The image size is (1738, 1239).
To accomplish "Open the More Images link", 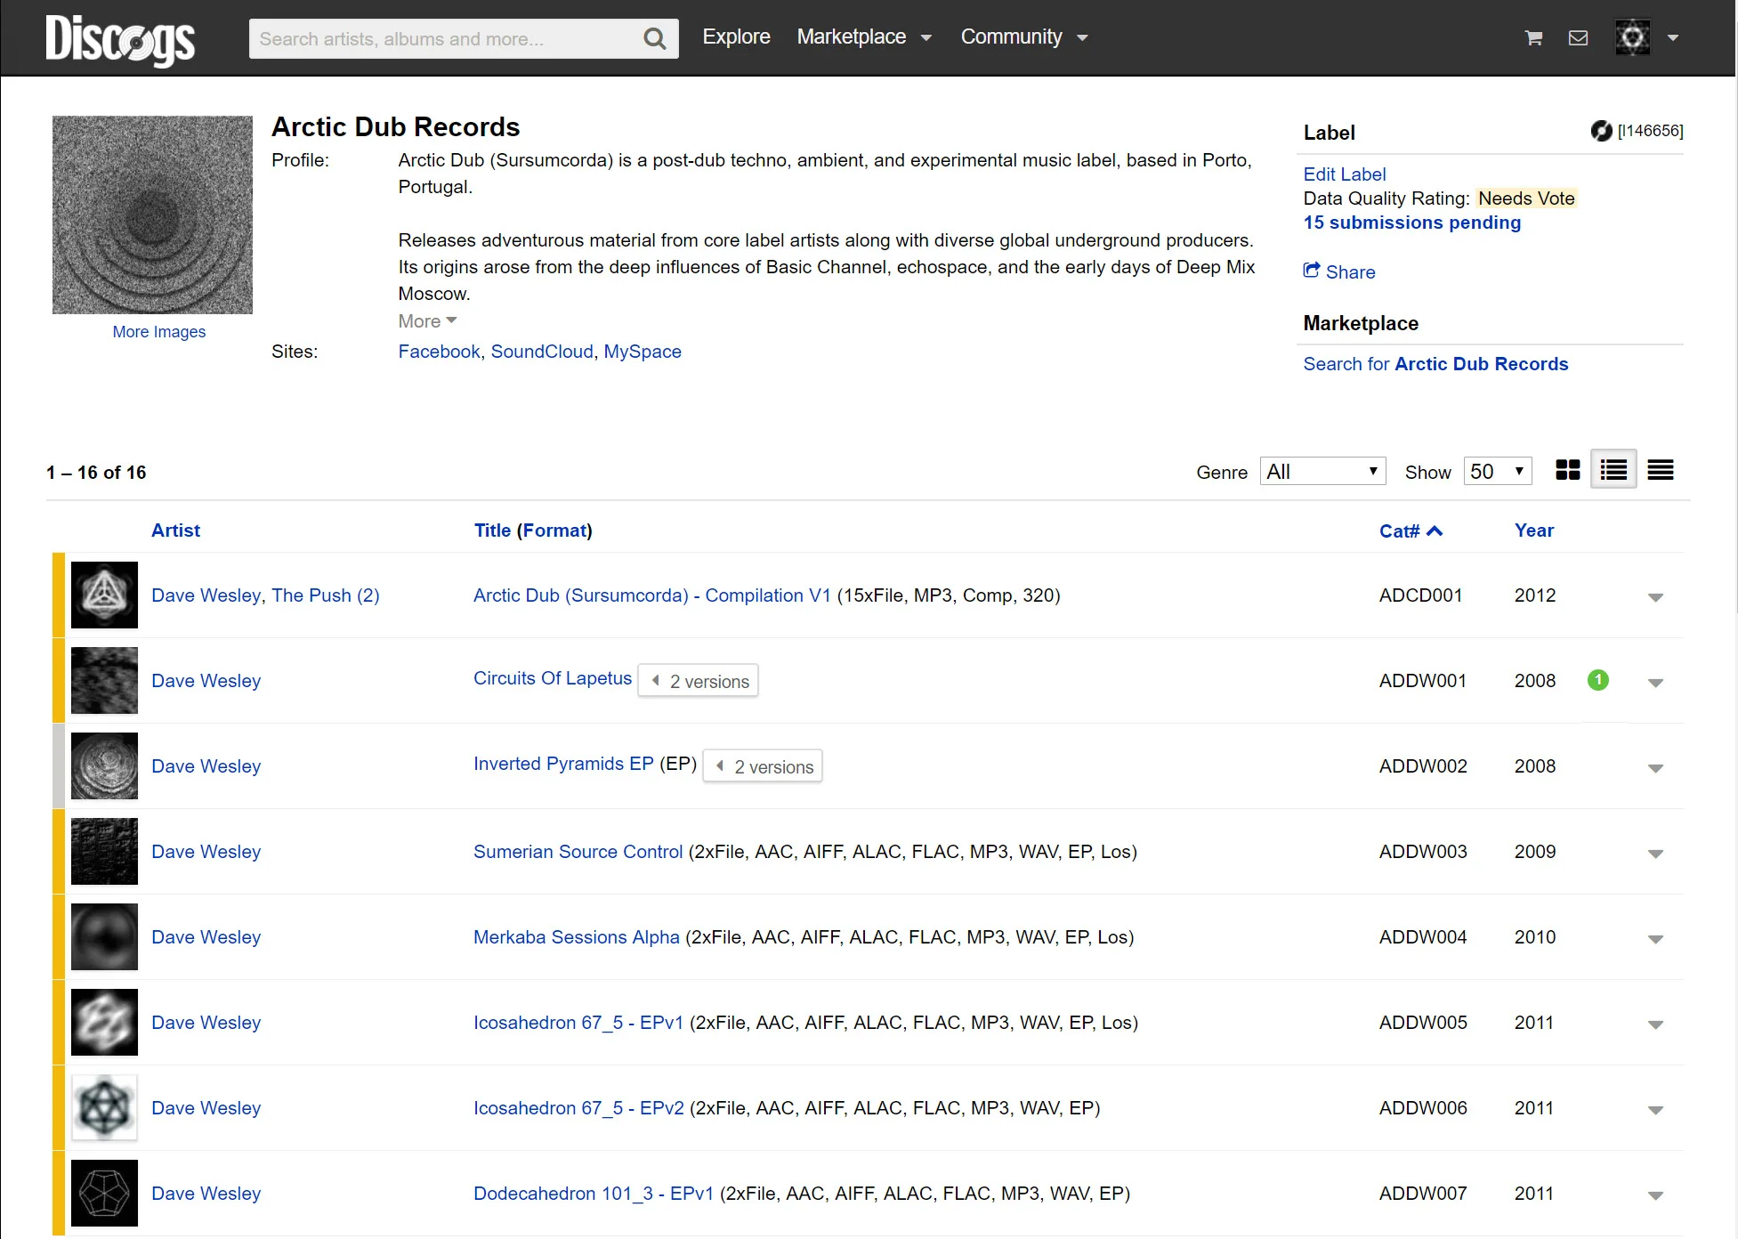I will pyautogui.click(x=158, y=331).
